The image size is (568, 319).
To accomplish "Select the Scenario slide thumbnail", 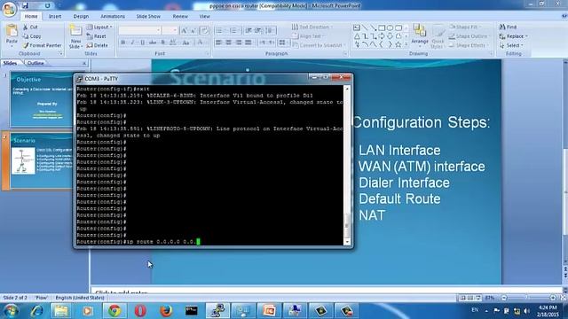I will point(43,161).
